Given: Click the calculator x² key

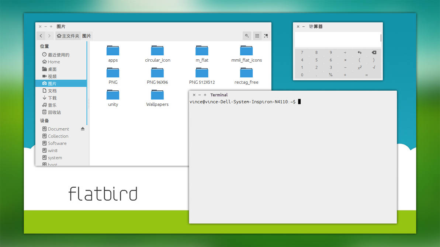Looking at the screenshot, I should pos(360,67).
